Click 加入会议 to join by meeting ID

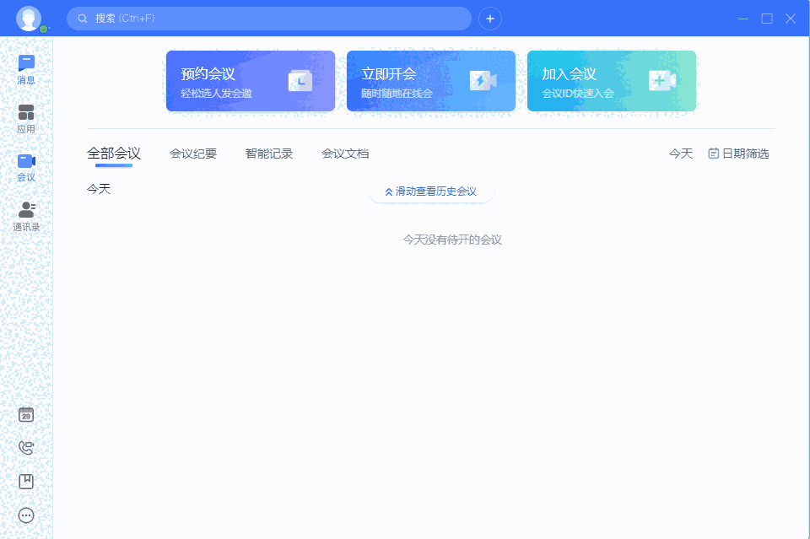coord(611,81)
